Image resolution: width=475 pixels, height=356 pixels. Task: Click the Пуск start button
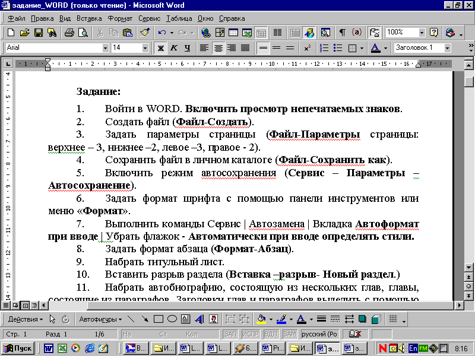click(18, 348)
